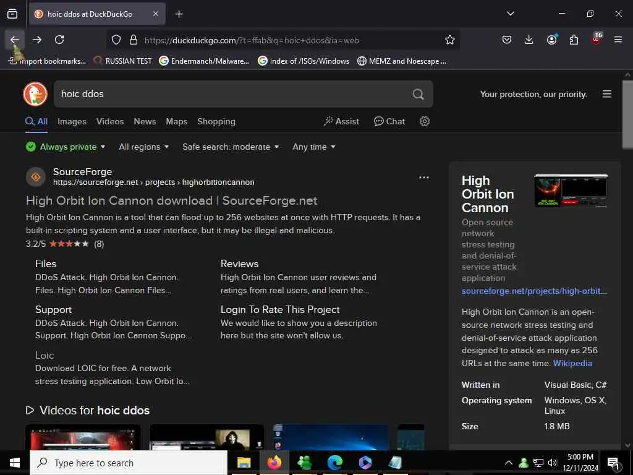The width and height of the screenshot is (633, 475).
Task: Open Microsoft Edge from the taskbar
Action: click(x=334, y=463)
